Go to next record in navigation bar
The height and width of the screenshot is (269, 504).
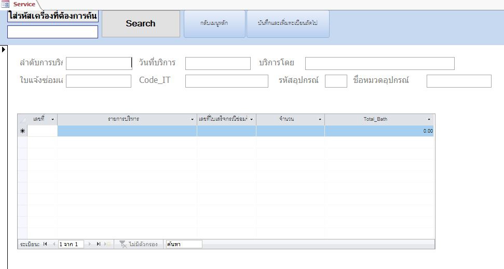click(x=89, y=244)
